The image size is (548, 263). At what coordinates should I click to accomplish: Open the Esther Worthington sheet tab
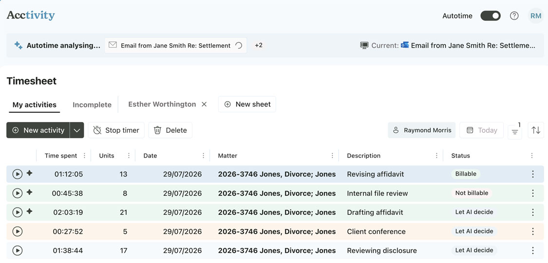click(x=162, y=105)
